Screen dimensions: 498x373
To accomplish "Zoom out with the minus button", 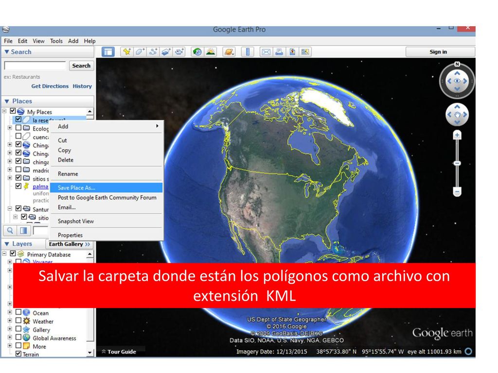I will tap(457, 191).
